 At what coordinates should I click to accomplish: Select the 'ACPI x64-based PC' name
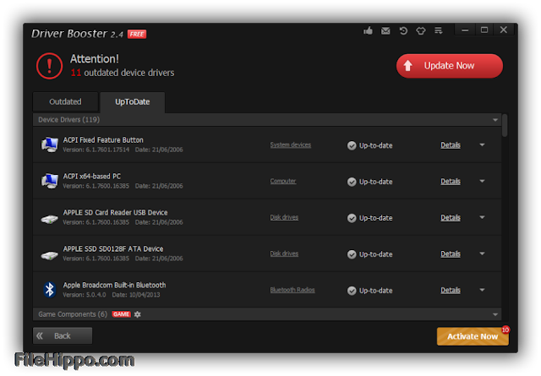click(92, 177)
